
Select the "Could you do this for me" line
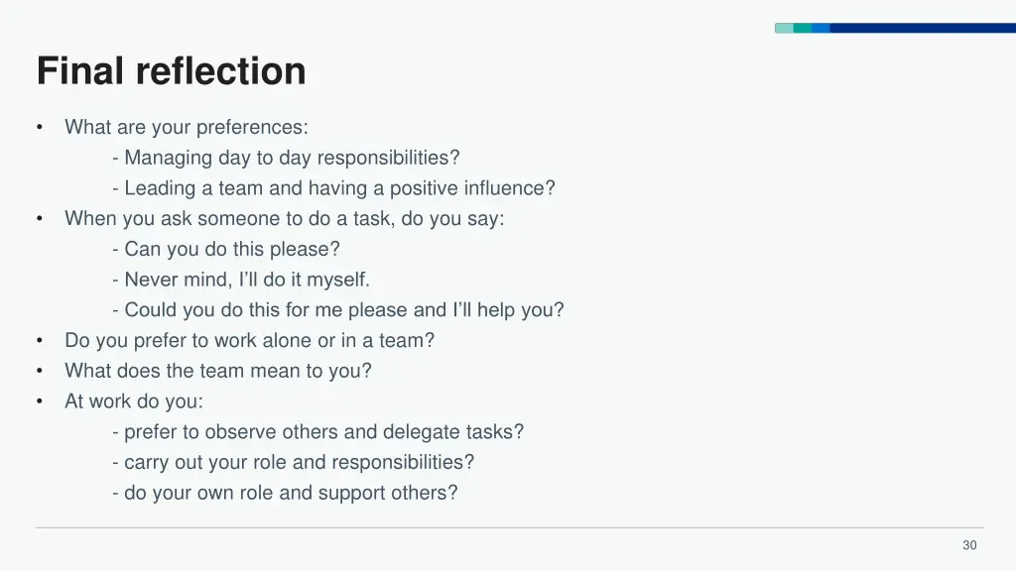point(337,310)
